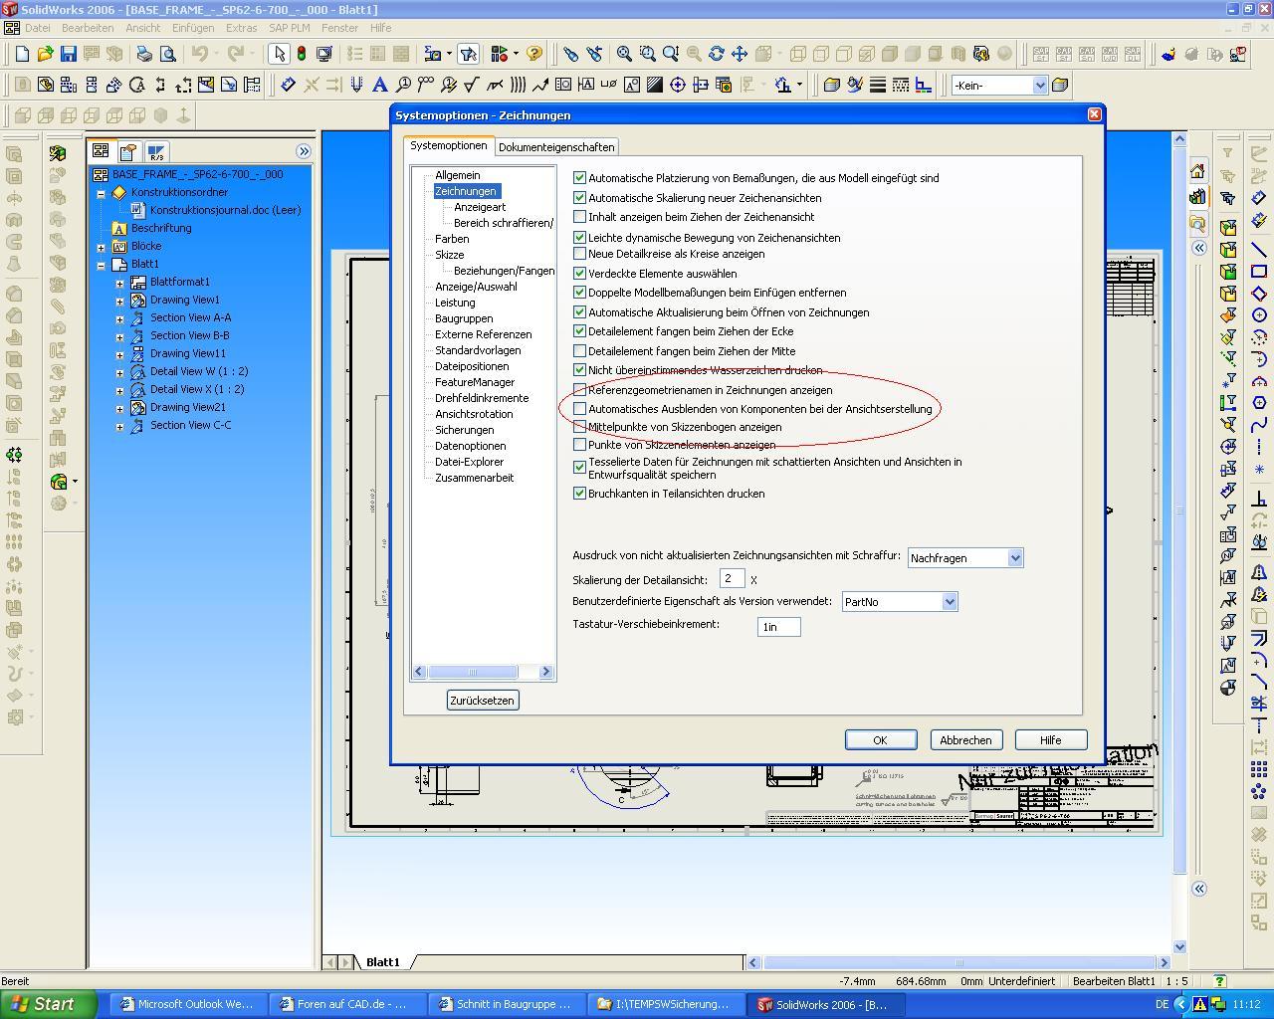Click the Tastatur-Verschiebeinkrement input field
Screen dimensions: 1274x1019
tap(778, 627)
